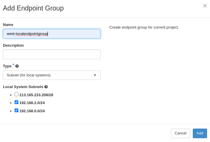Viewport: 210px width, 142px height.
Task: Uncheck the 192.168.2.0/24 subnet checkbox
Action: point(17,102)
